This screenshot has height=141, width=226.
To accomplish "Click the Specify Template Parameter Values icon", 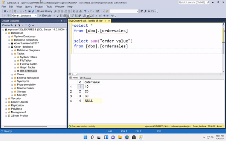I will point(112,15).
